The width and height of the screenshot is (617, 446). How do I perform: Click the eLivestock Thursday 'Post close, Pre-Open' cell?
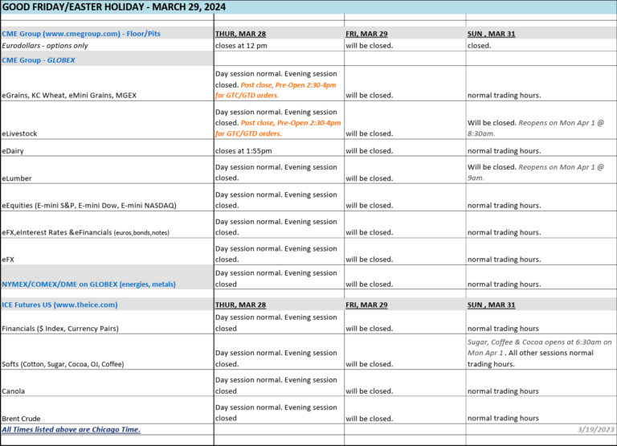pyautogui.click(x=279, y=121)
